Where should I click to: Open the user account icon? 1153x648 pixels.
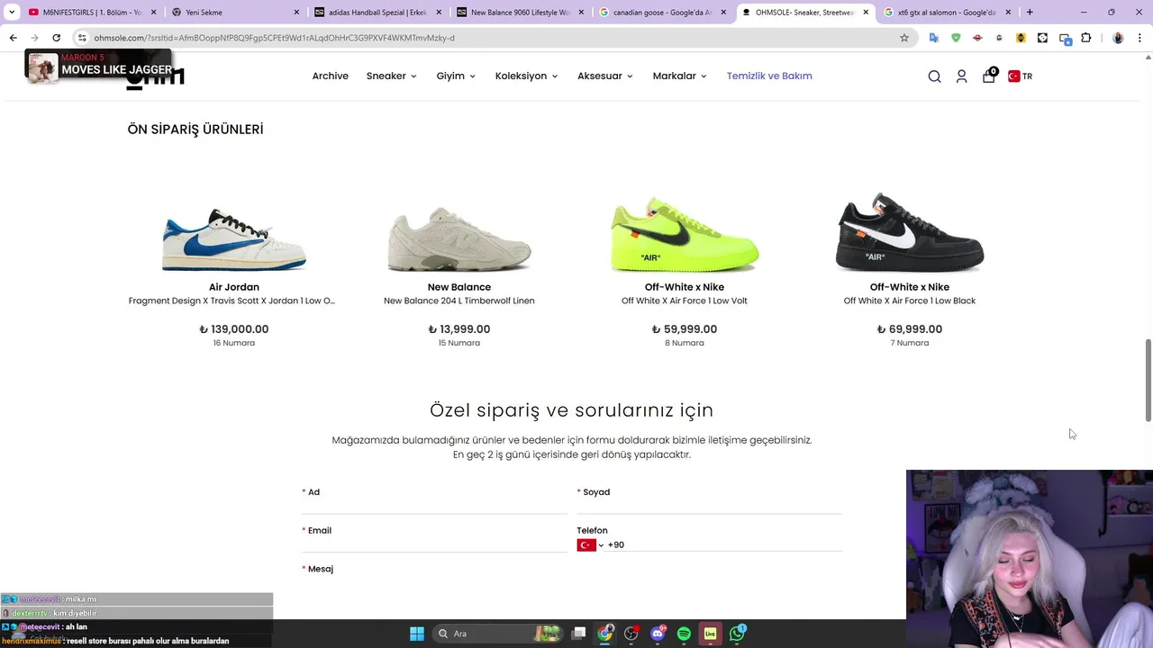point(961,76)
